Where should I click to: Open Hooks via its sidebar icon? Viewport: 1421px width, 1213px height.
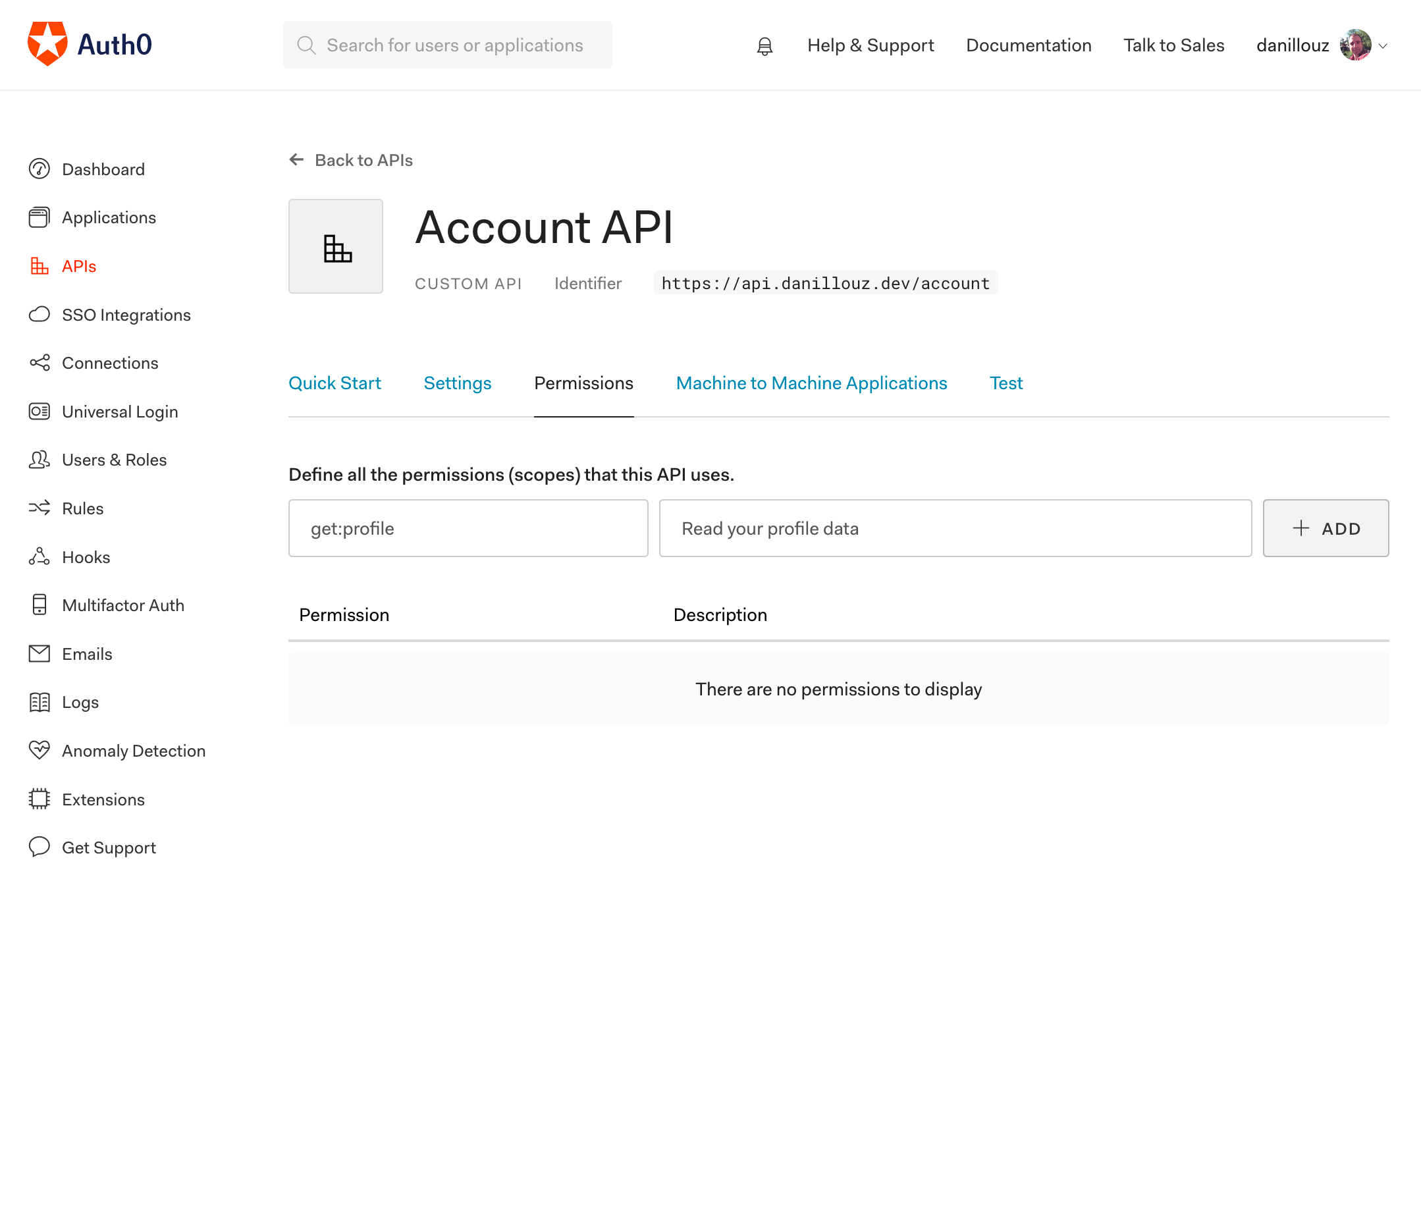[39, 557]
